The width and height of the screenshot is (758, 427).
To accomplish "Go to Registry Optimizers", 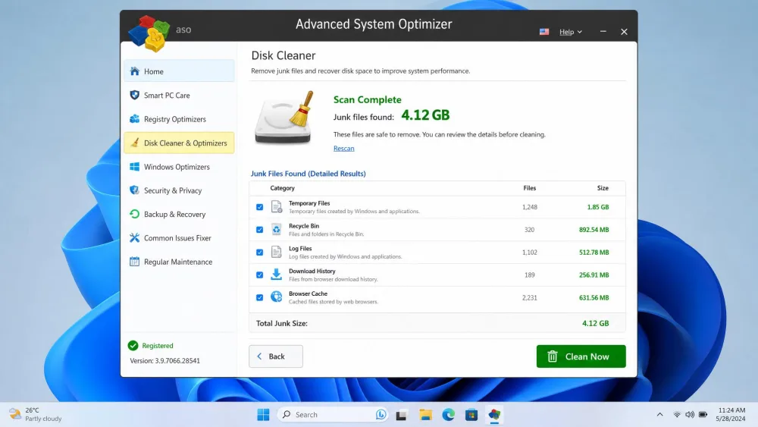I will [x=179, y=119].
